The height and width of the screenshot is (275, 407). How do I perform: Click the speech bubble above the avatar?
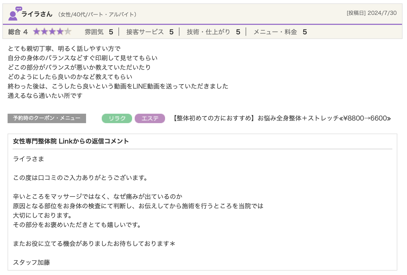coord(19,9)
